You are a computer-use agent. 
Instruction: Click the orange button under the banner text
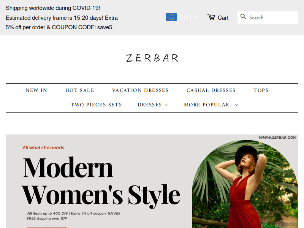click(47, 228)
